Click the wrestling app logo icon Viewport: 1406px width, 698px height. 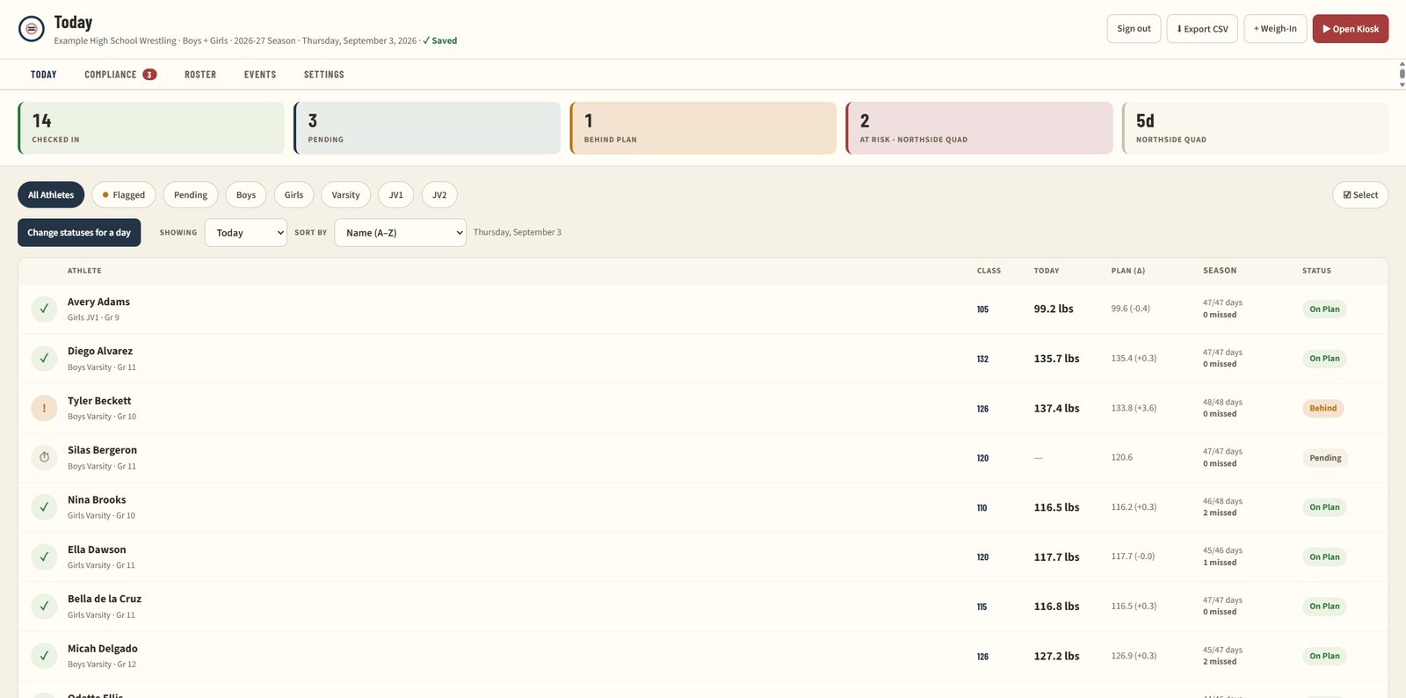(32, 29)
